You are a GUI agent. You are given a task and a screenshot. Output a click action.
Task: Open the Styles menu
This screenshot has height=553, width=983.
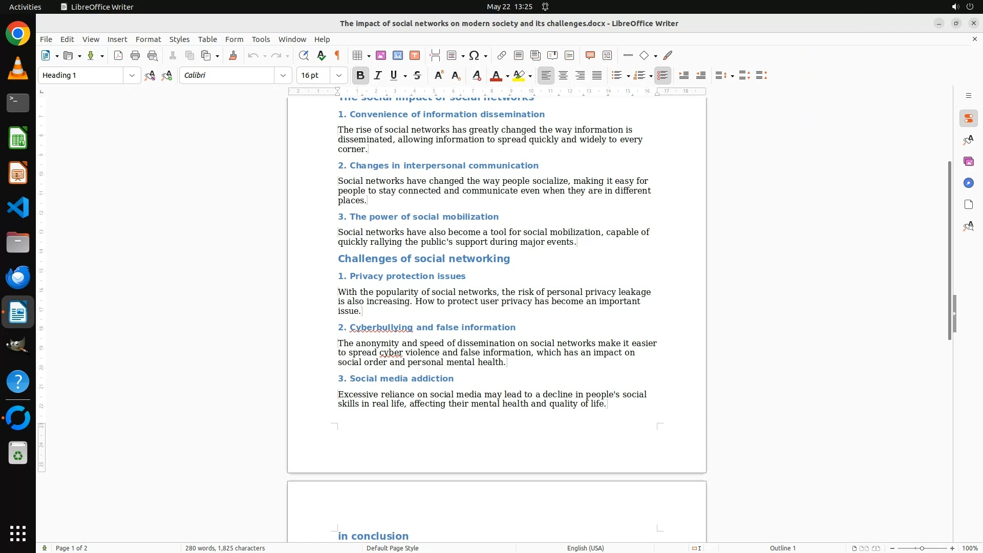(179, 39)
